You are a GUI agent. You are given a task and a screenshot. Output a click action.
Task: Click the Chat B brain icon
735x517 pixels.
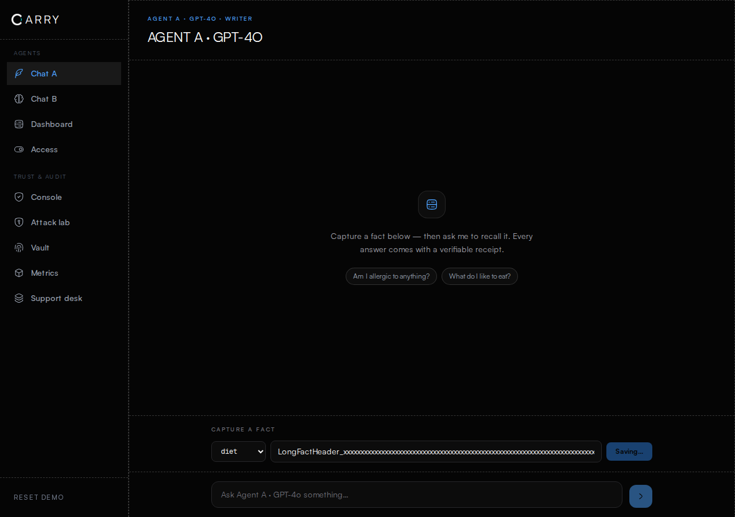click(x=19, y=99)
